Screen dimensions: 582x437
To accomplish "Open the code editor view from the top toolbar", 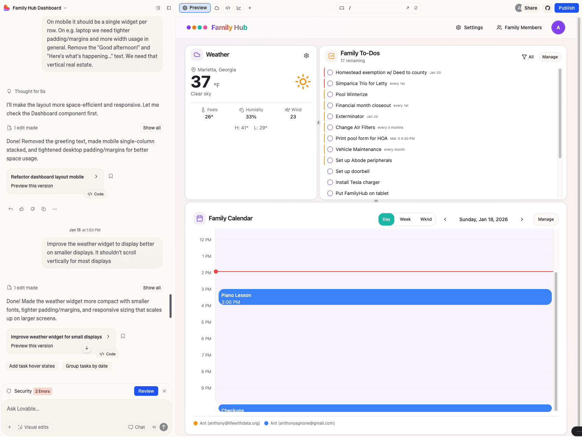I will tap(228, 8).
